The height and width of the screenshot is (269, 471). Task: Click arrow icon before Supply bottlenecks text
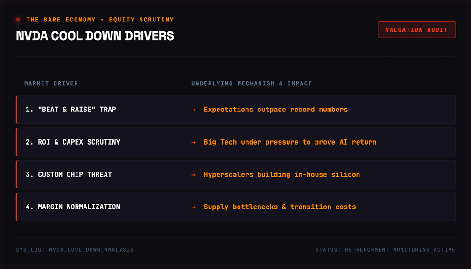point(193,207)
